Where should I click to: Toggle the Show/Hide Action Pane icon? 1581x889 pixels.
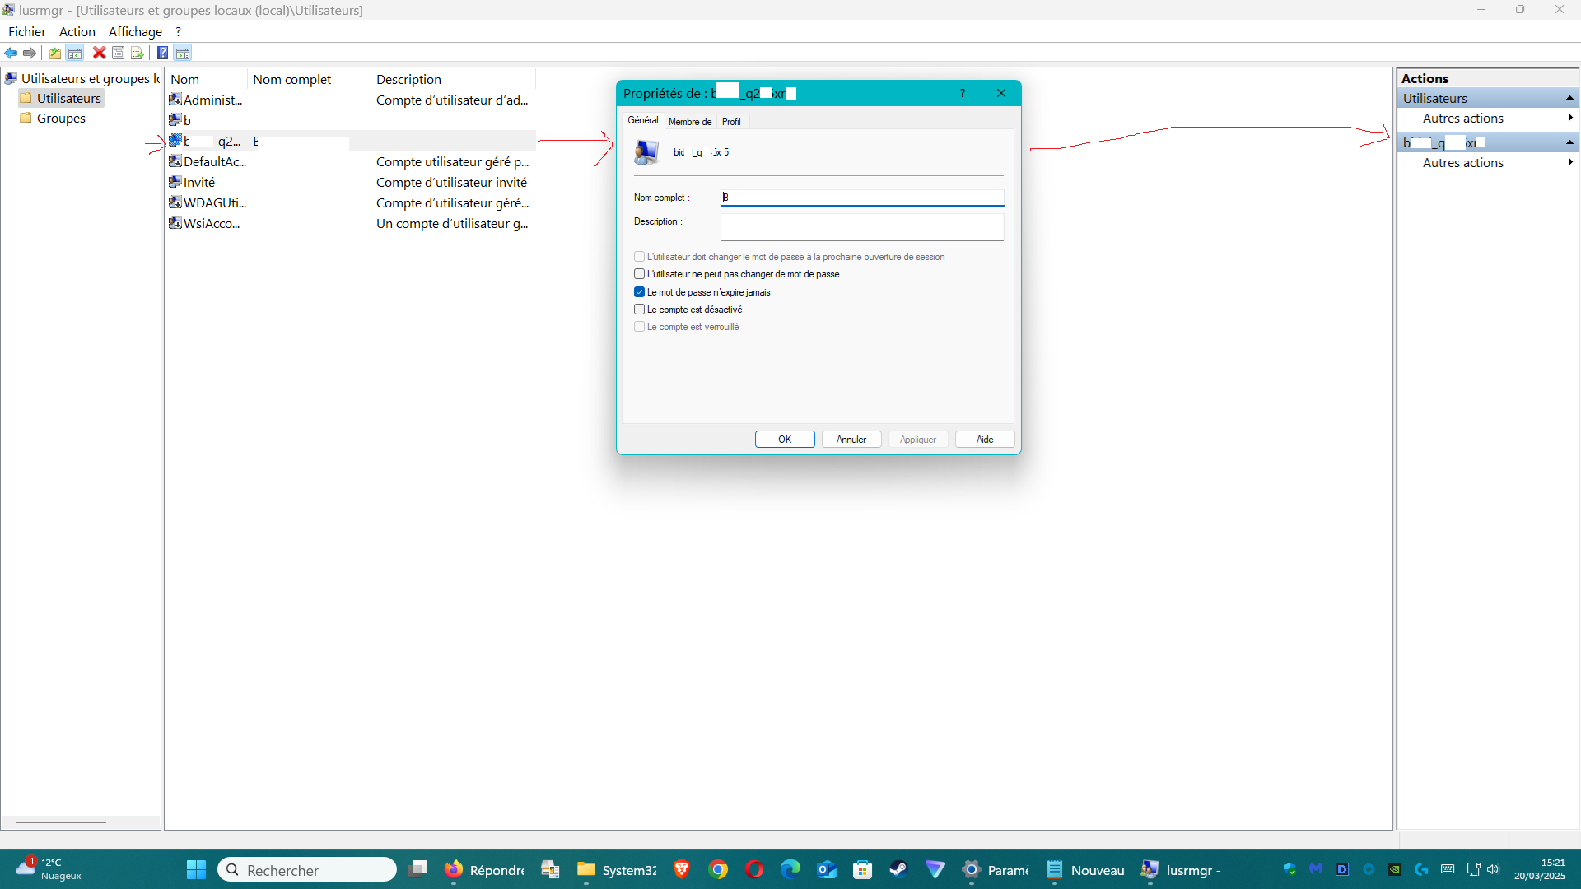(x=183, y=54)
